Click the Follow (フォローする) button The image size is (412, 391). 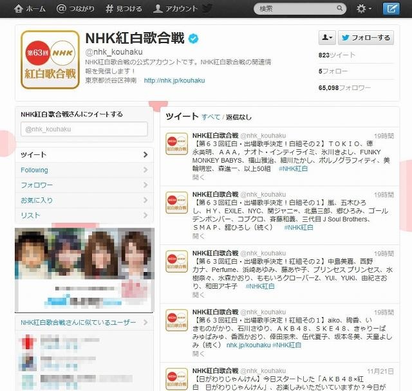coord(366,38)
